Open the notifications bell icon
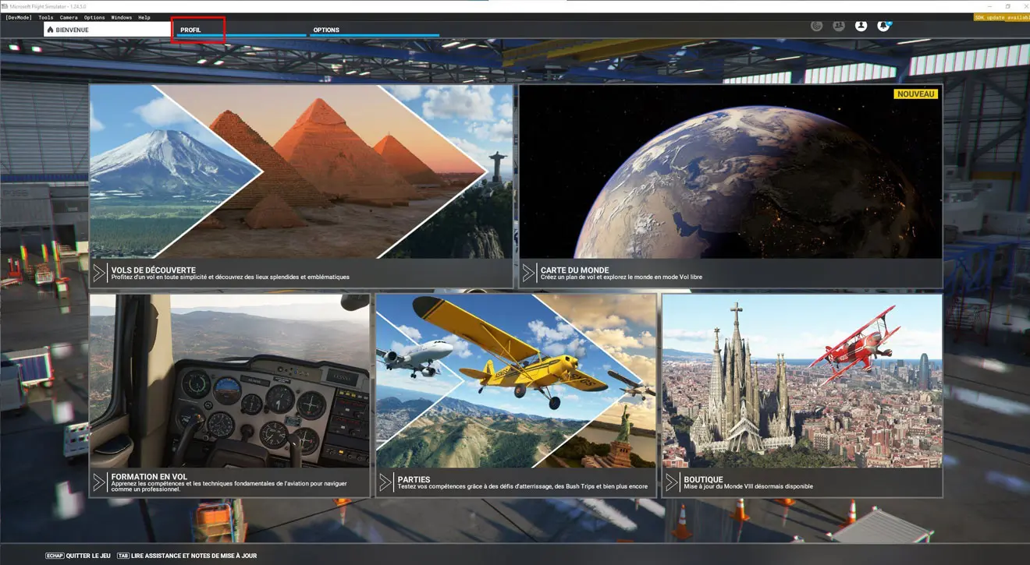 pyautogui.click(x=883, y=26)
